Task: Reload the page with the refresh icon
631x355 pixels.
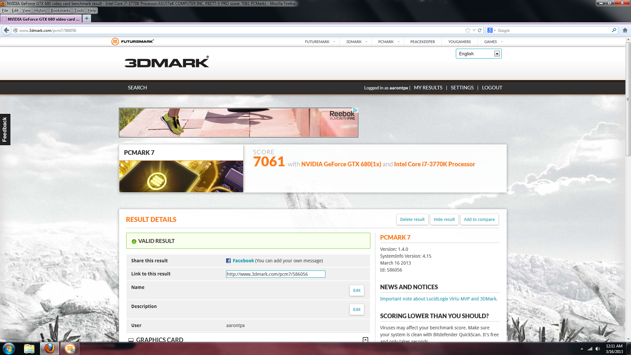Action: tap(479, 30)
